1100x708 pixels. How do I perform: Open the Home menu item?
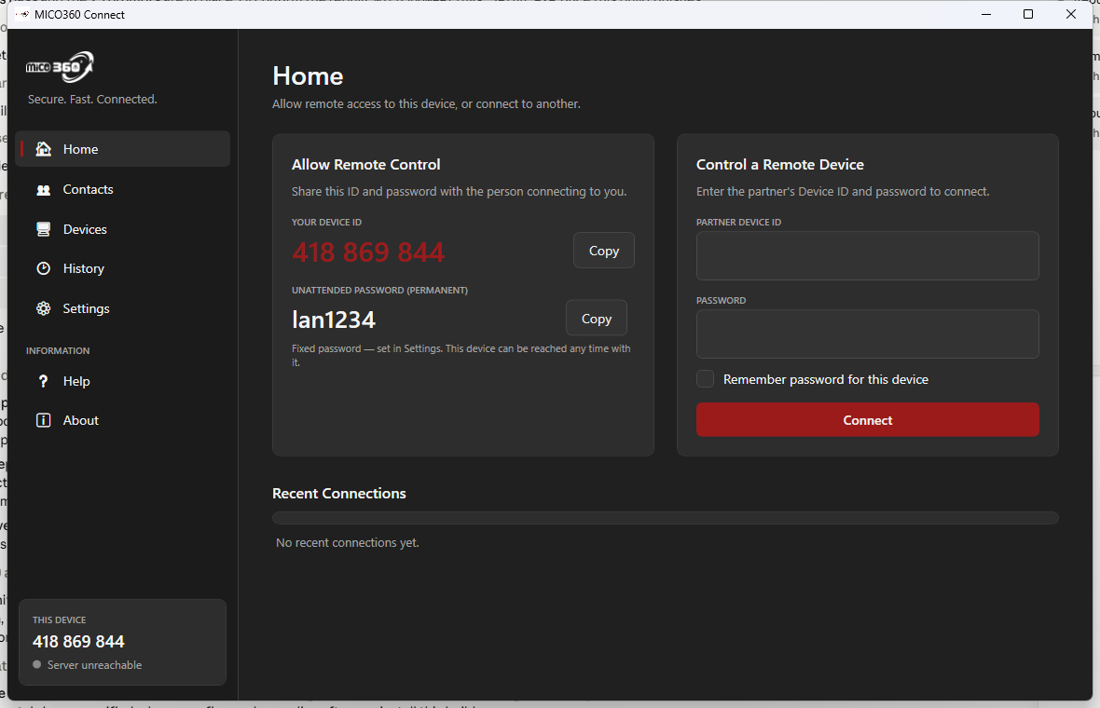click(123, 149)
